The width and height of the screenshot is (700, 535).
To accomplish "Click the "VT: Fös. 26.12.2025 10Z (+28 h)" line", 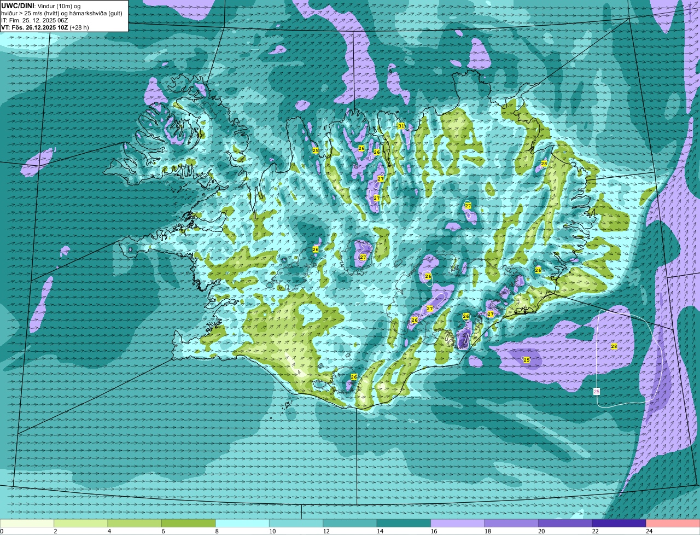I will pos(45,27).
